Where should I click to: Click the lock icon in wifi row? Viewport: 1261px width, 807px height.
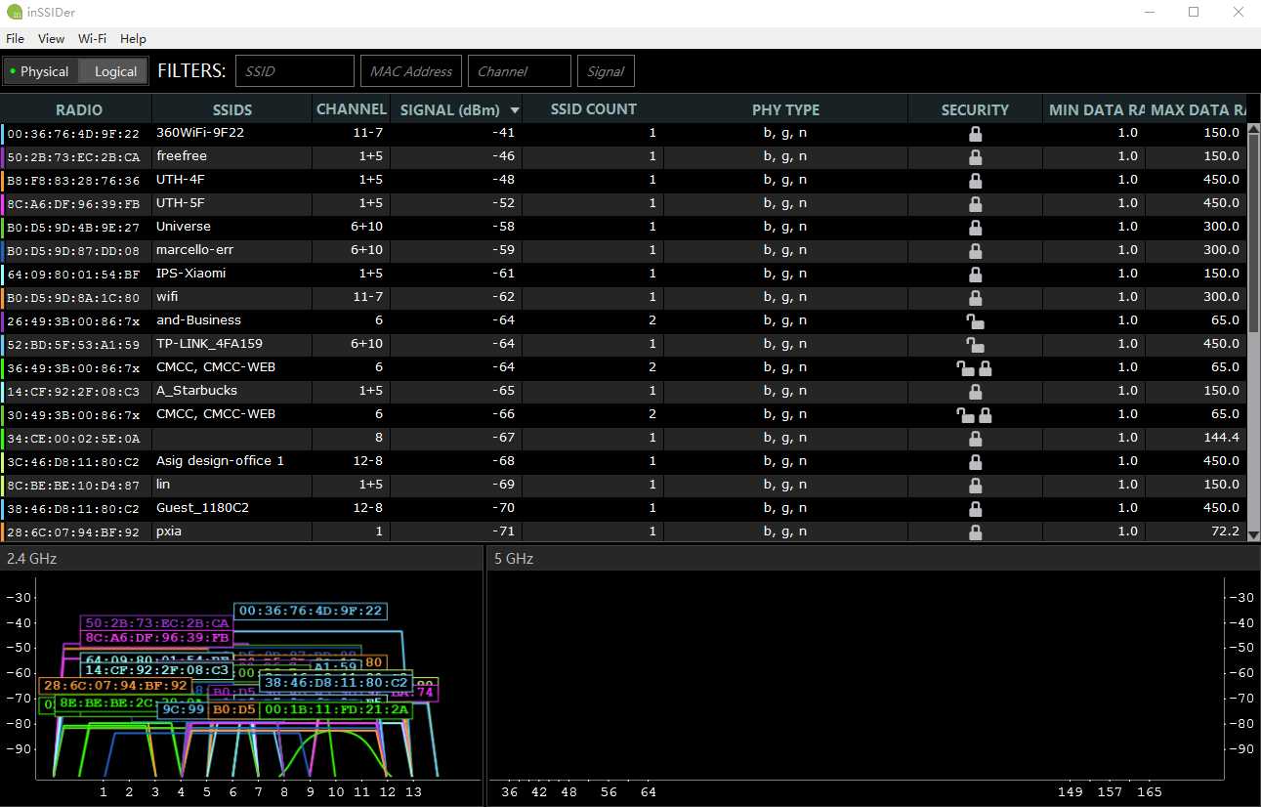click(x=975, y=297)
